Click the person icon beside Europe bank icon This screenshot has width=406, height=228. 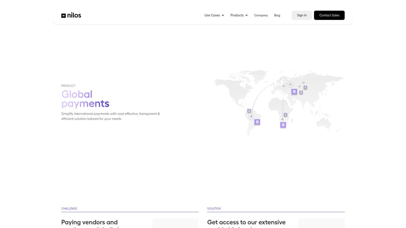(301, 92)
